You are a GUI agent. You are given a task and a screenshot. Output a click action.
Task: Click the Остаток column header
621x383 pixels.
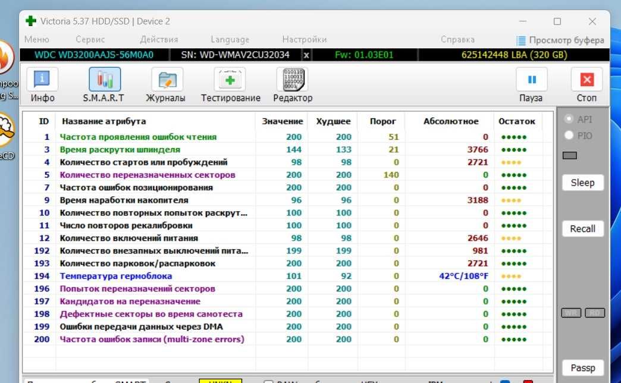tap(517, 121)
